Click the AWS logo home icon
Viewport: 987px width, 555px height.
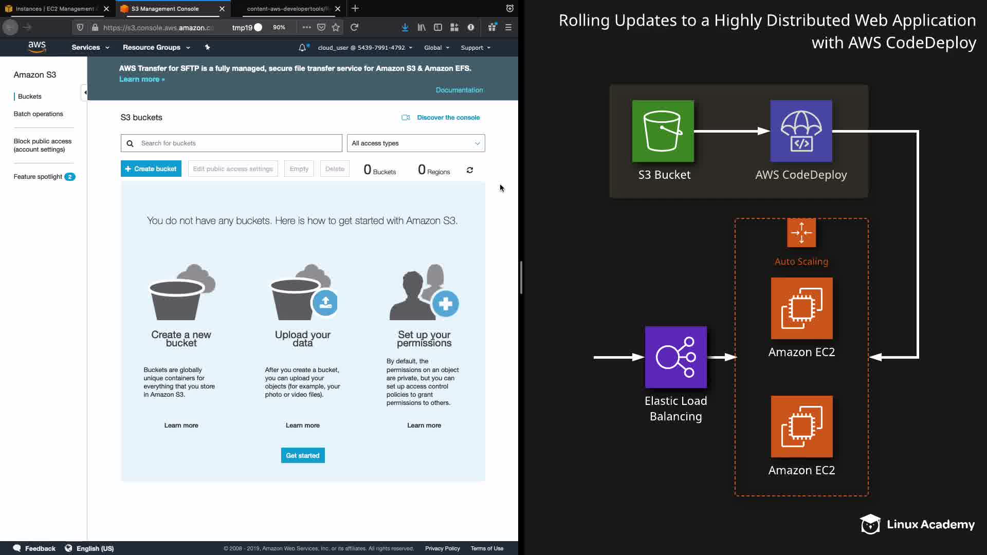tap(36, 47)
